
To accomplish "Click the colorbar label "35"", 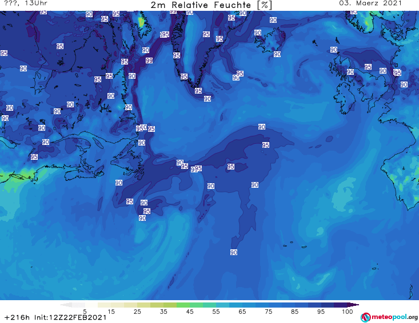I will click(163, 311).
